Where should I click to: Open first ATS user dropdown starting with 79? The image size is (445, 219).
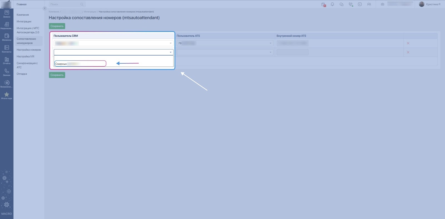pyautogui.click(x=225, y=43)
